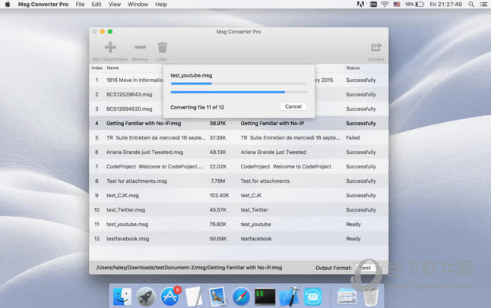Click the overall conversion progress bar

pos(238,92)
